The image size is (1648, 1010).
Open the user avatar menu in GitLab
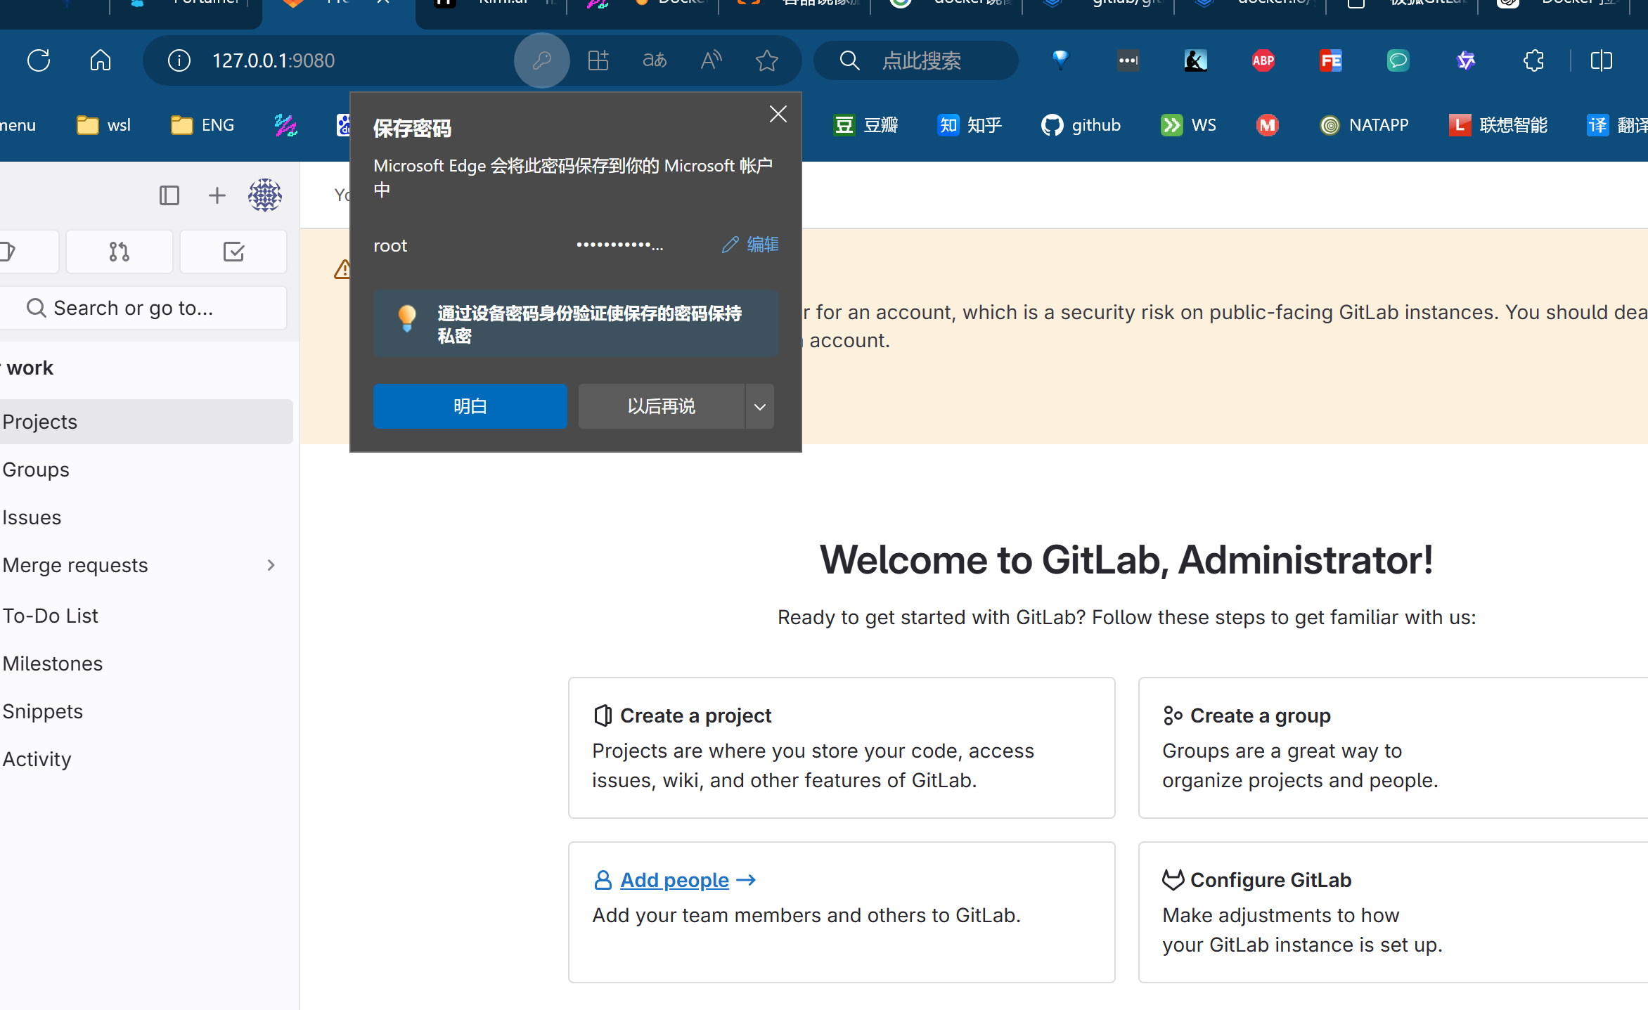coord(265,195)
